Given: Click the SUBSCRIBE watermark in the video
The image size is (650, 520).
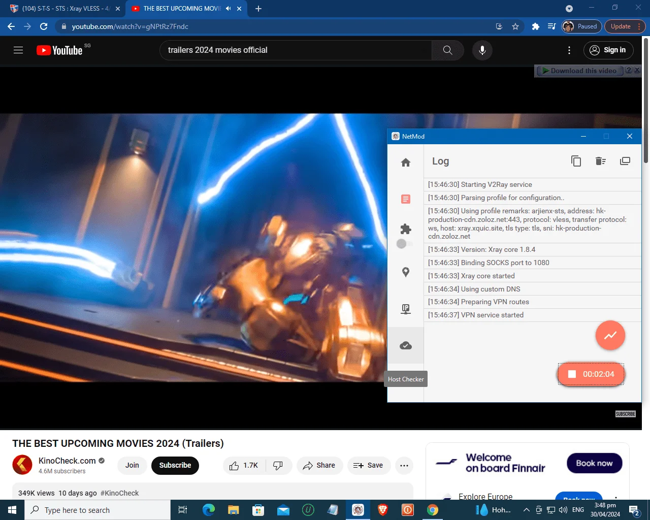Looking at the screenshot, I should 626,414.
